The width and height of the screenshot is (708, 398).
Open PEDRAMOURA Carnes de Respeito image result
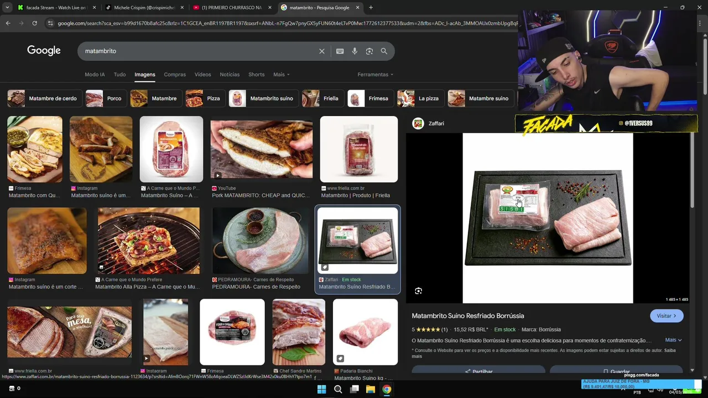pos(261,240)
